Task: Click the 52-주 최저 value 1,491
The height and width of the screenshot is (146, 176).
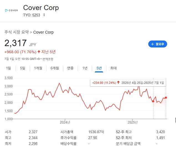Action: 160,138
